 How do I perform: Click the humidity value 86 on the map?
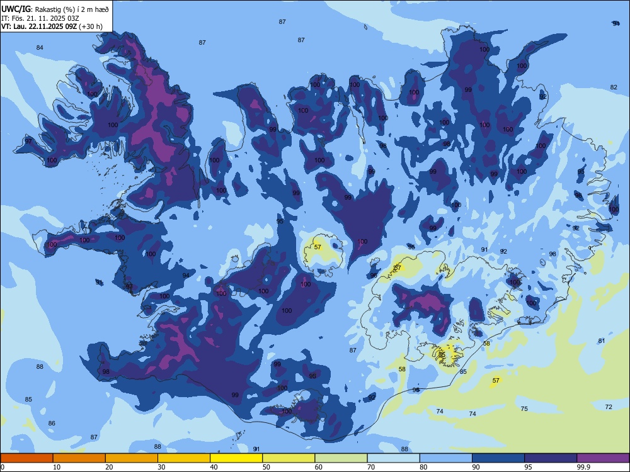[52, 424]
